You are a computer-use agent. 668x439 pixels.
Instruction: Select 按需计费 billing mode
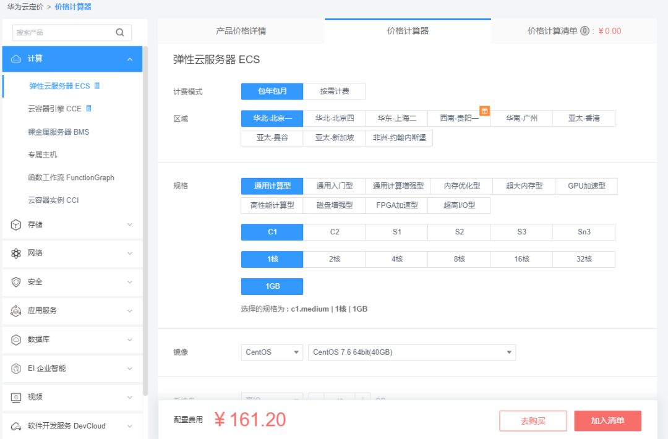click(335, 91)
